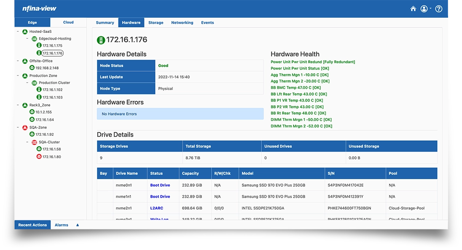Collapse the Hosted-SaaS tree node
462x250 pixels.
tap(18, 32)
